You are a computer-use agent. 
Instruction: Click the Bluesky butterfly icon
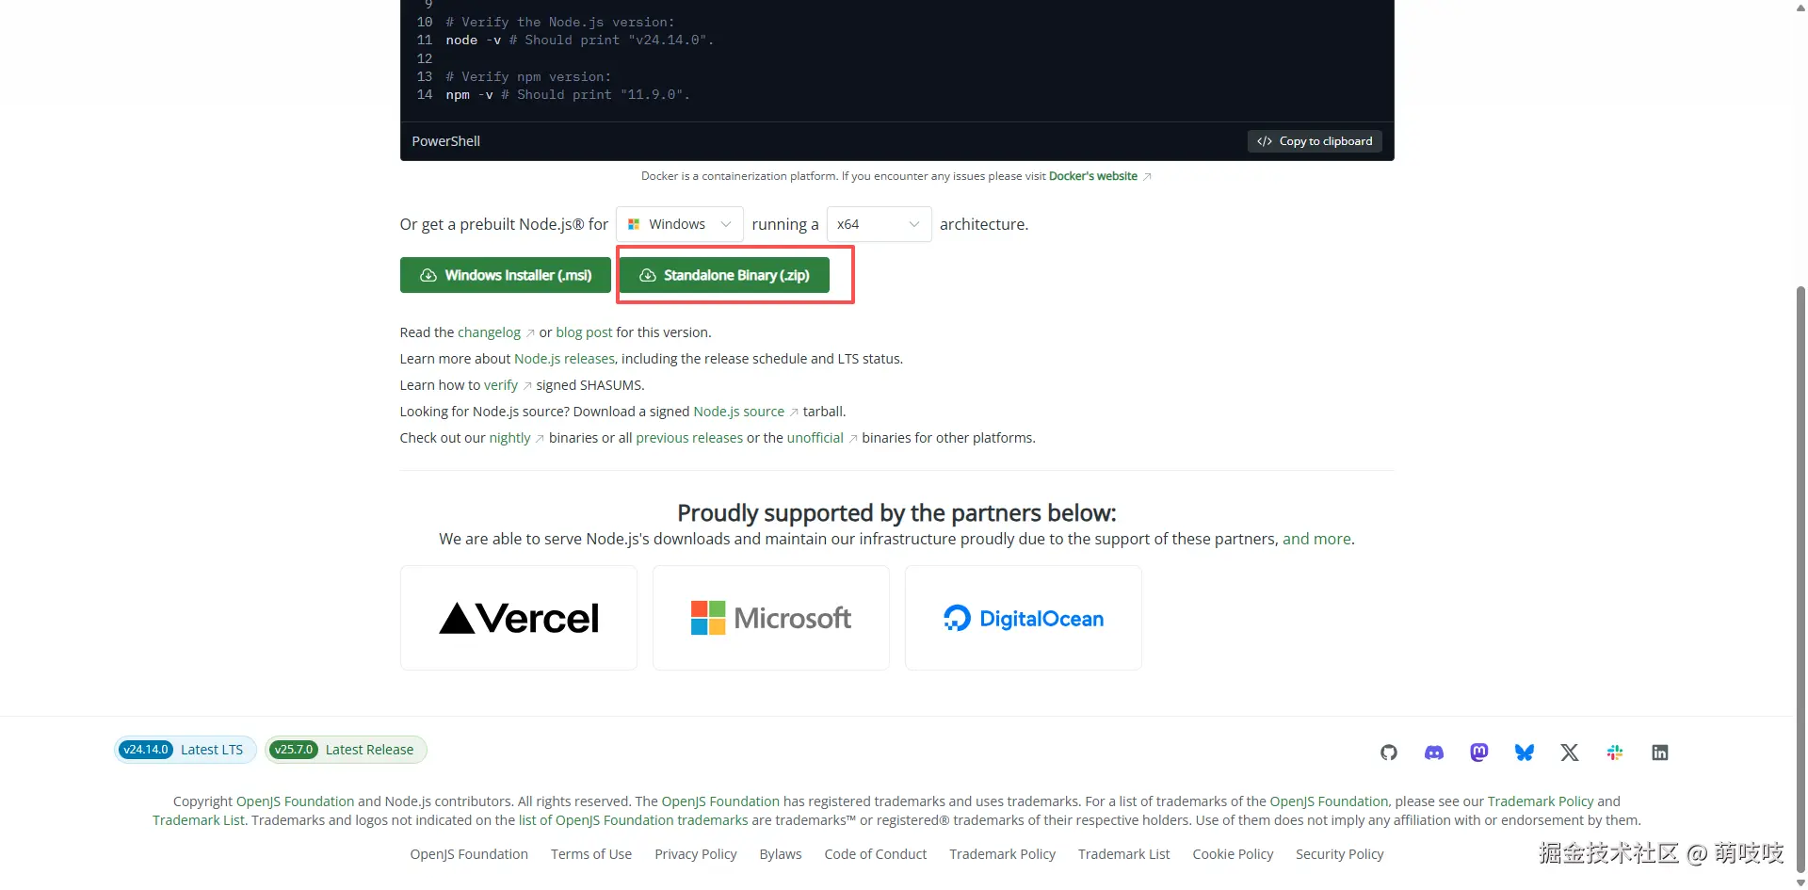pyautogui.click(x=1524, y=752)
